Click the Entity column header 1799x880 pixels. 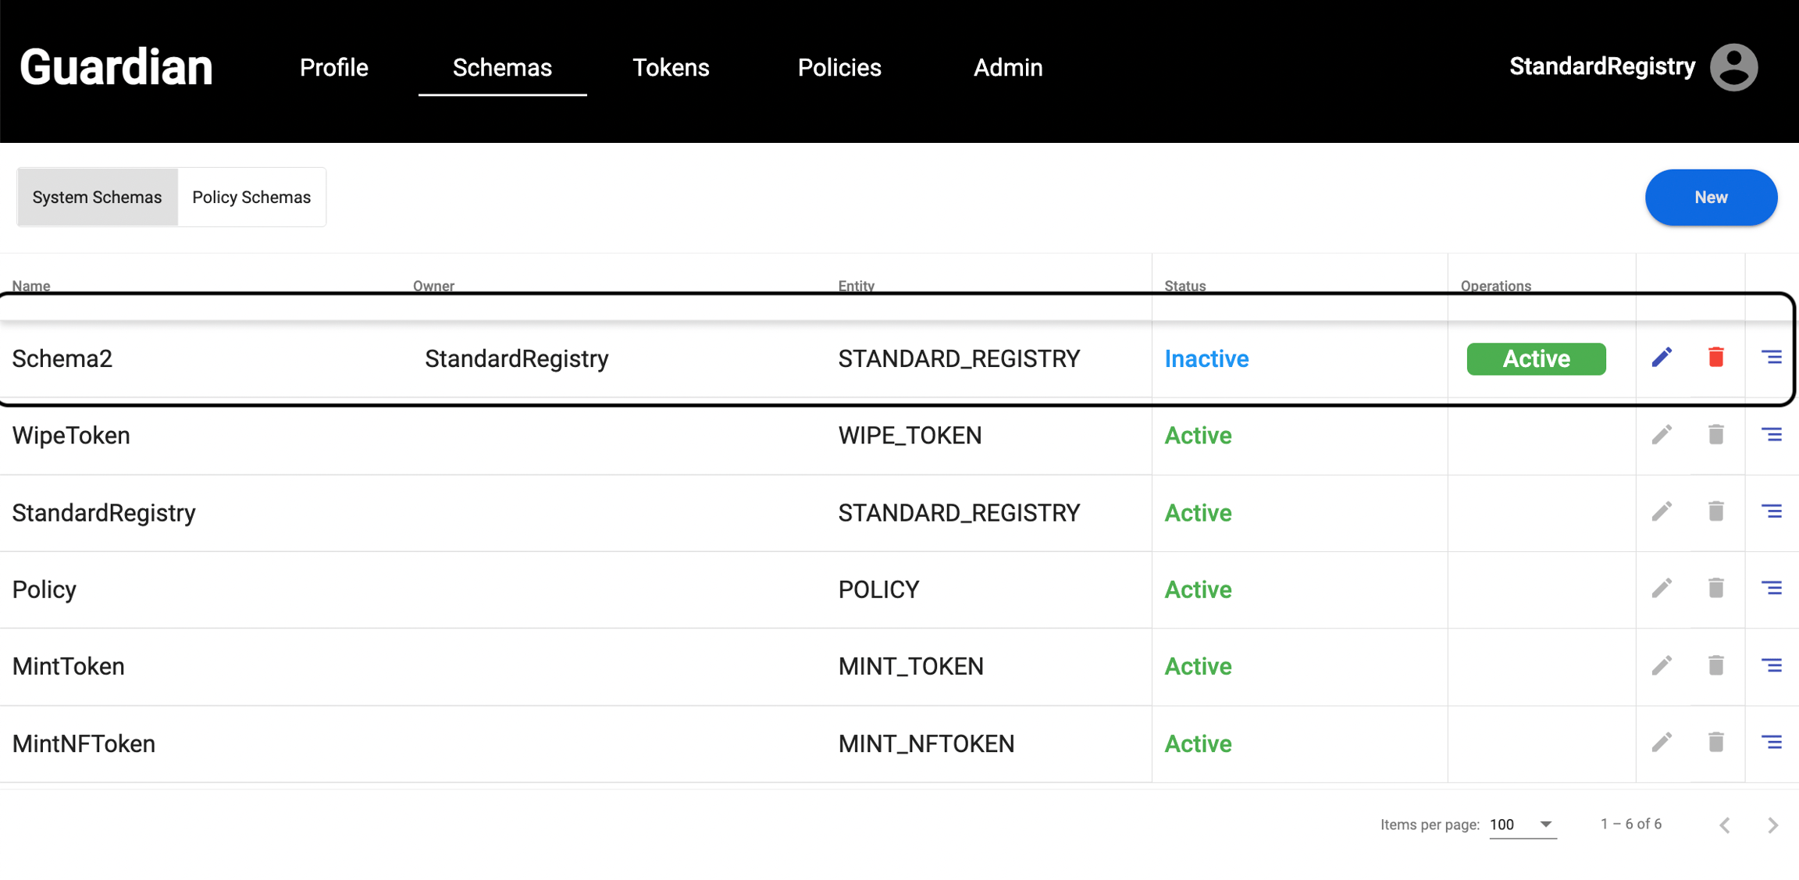point(856,286)
